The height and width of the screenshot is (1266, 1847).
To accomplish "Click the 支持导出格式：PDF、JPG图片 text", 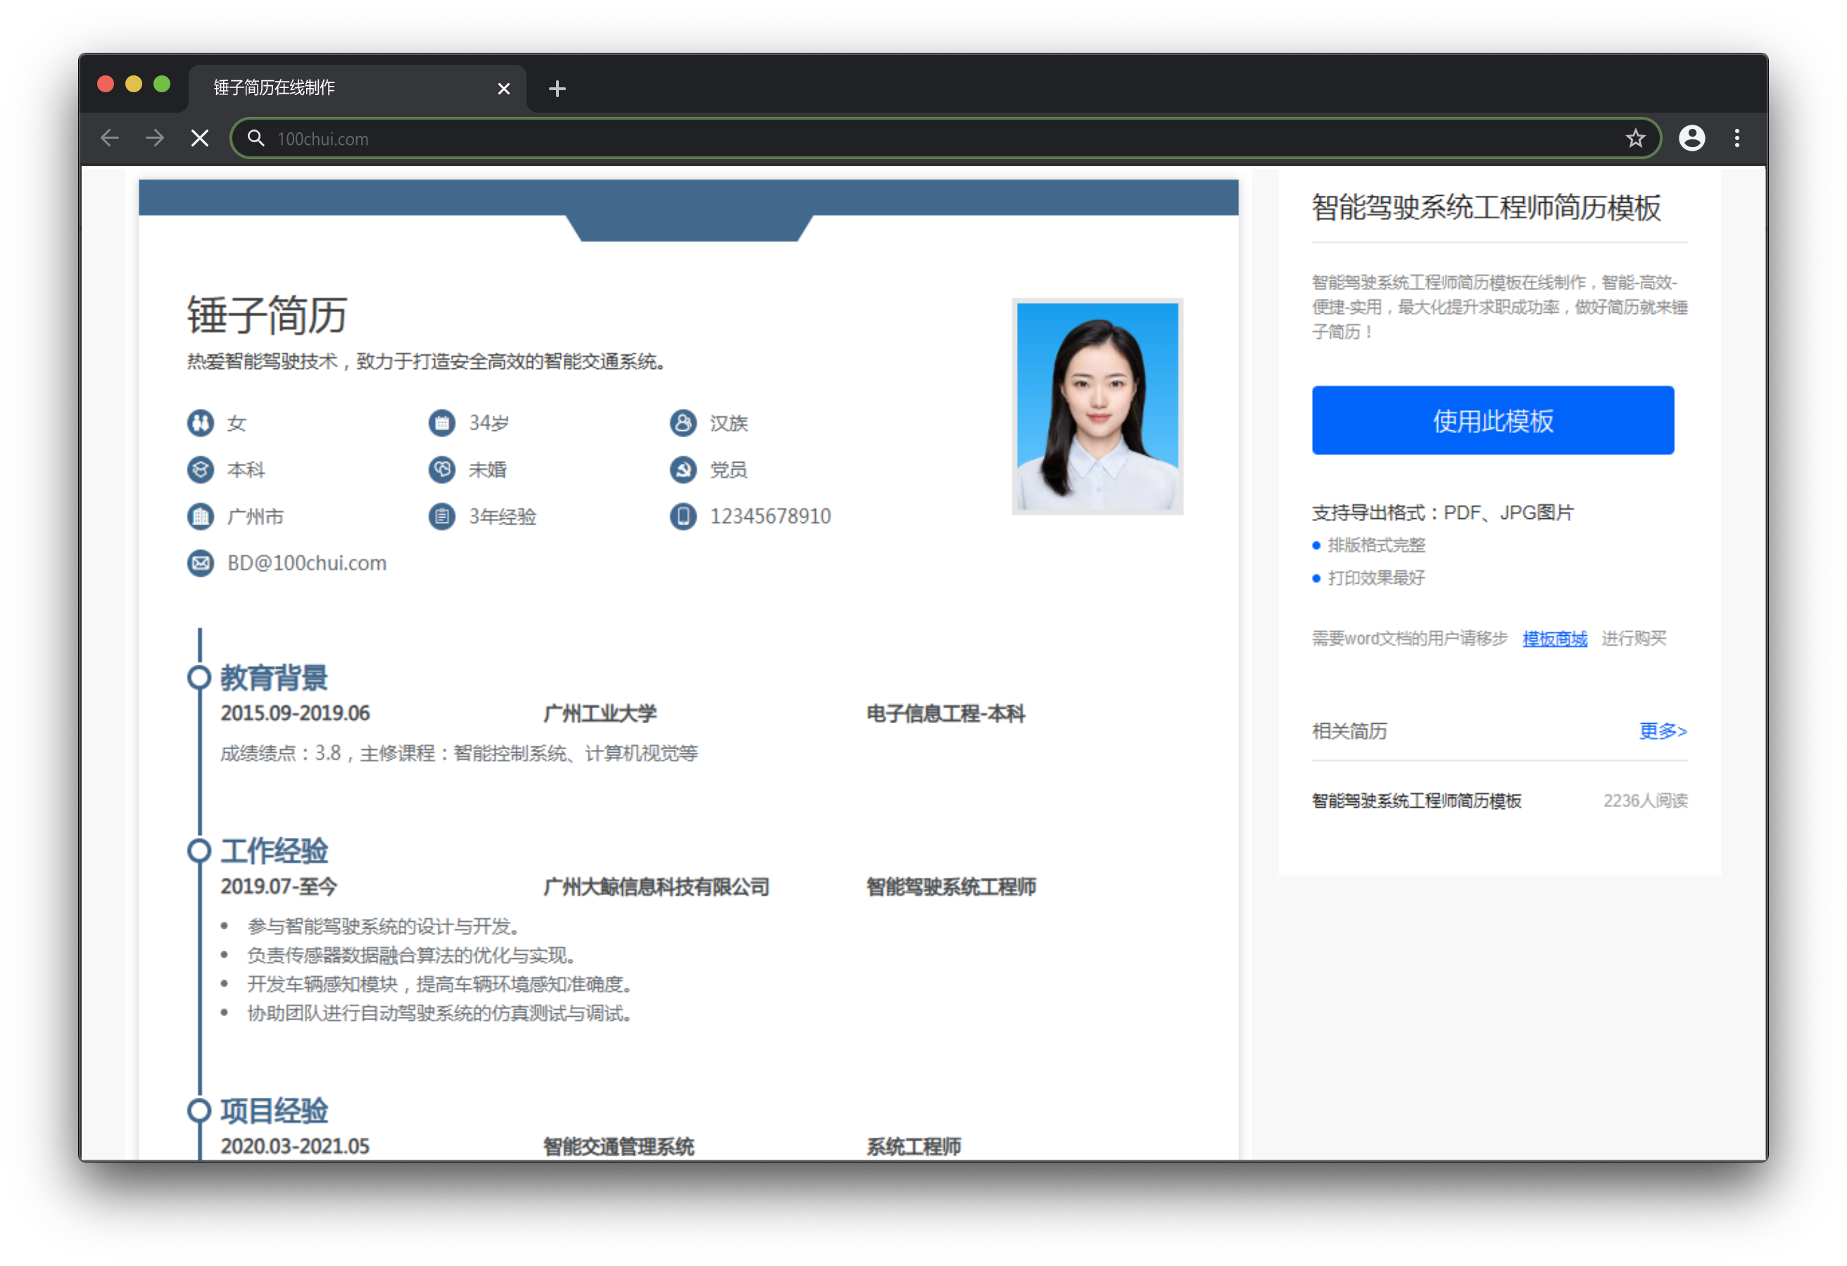I will coord(1442,513).
